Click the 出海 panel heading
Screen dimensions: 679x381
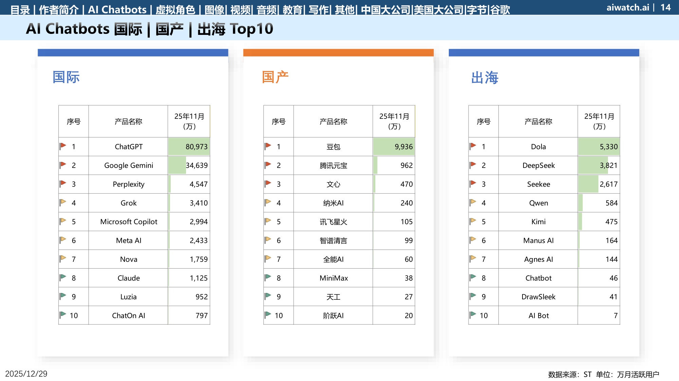(x=485, y=78)
